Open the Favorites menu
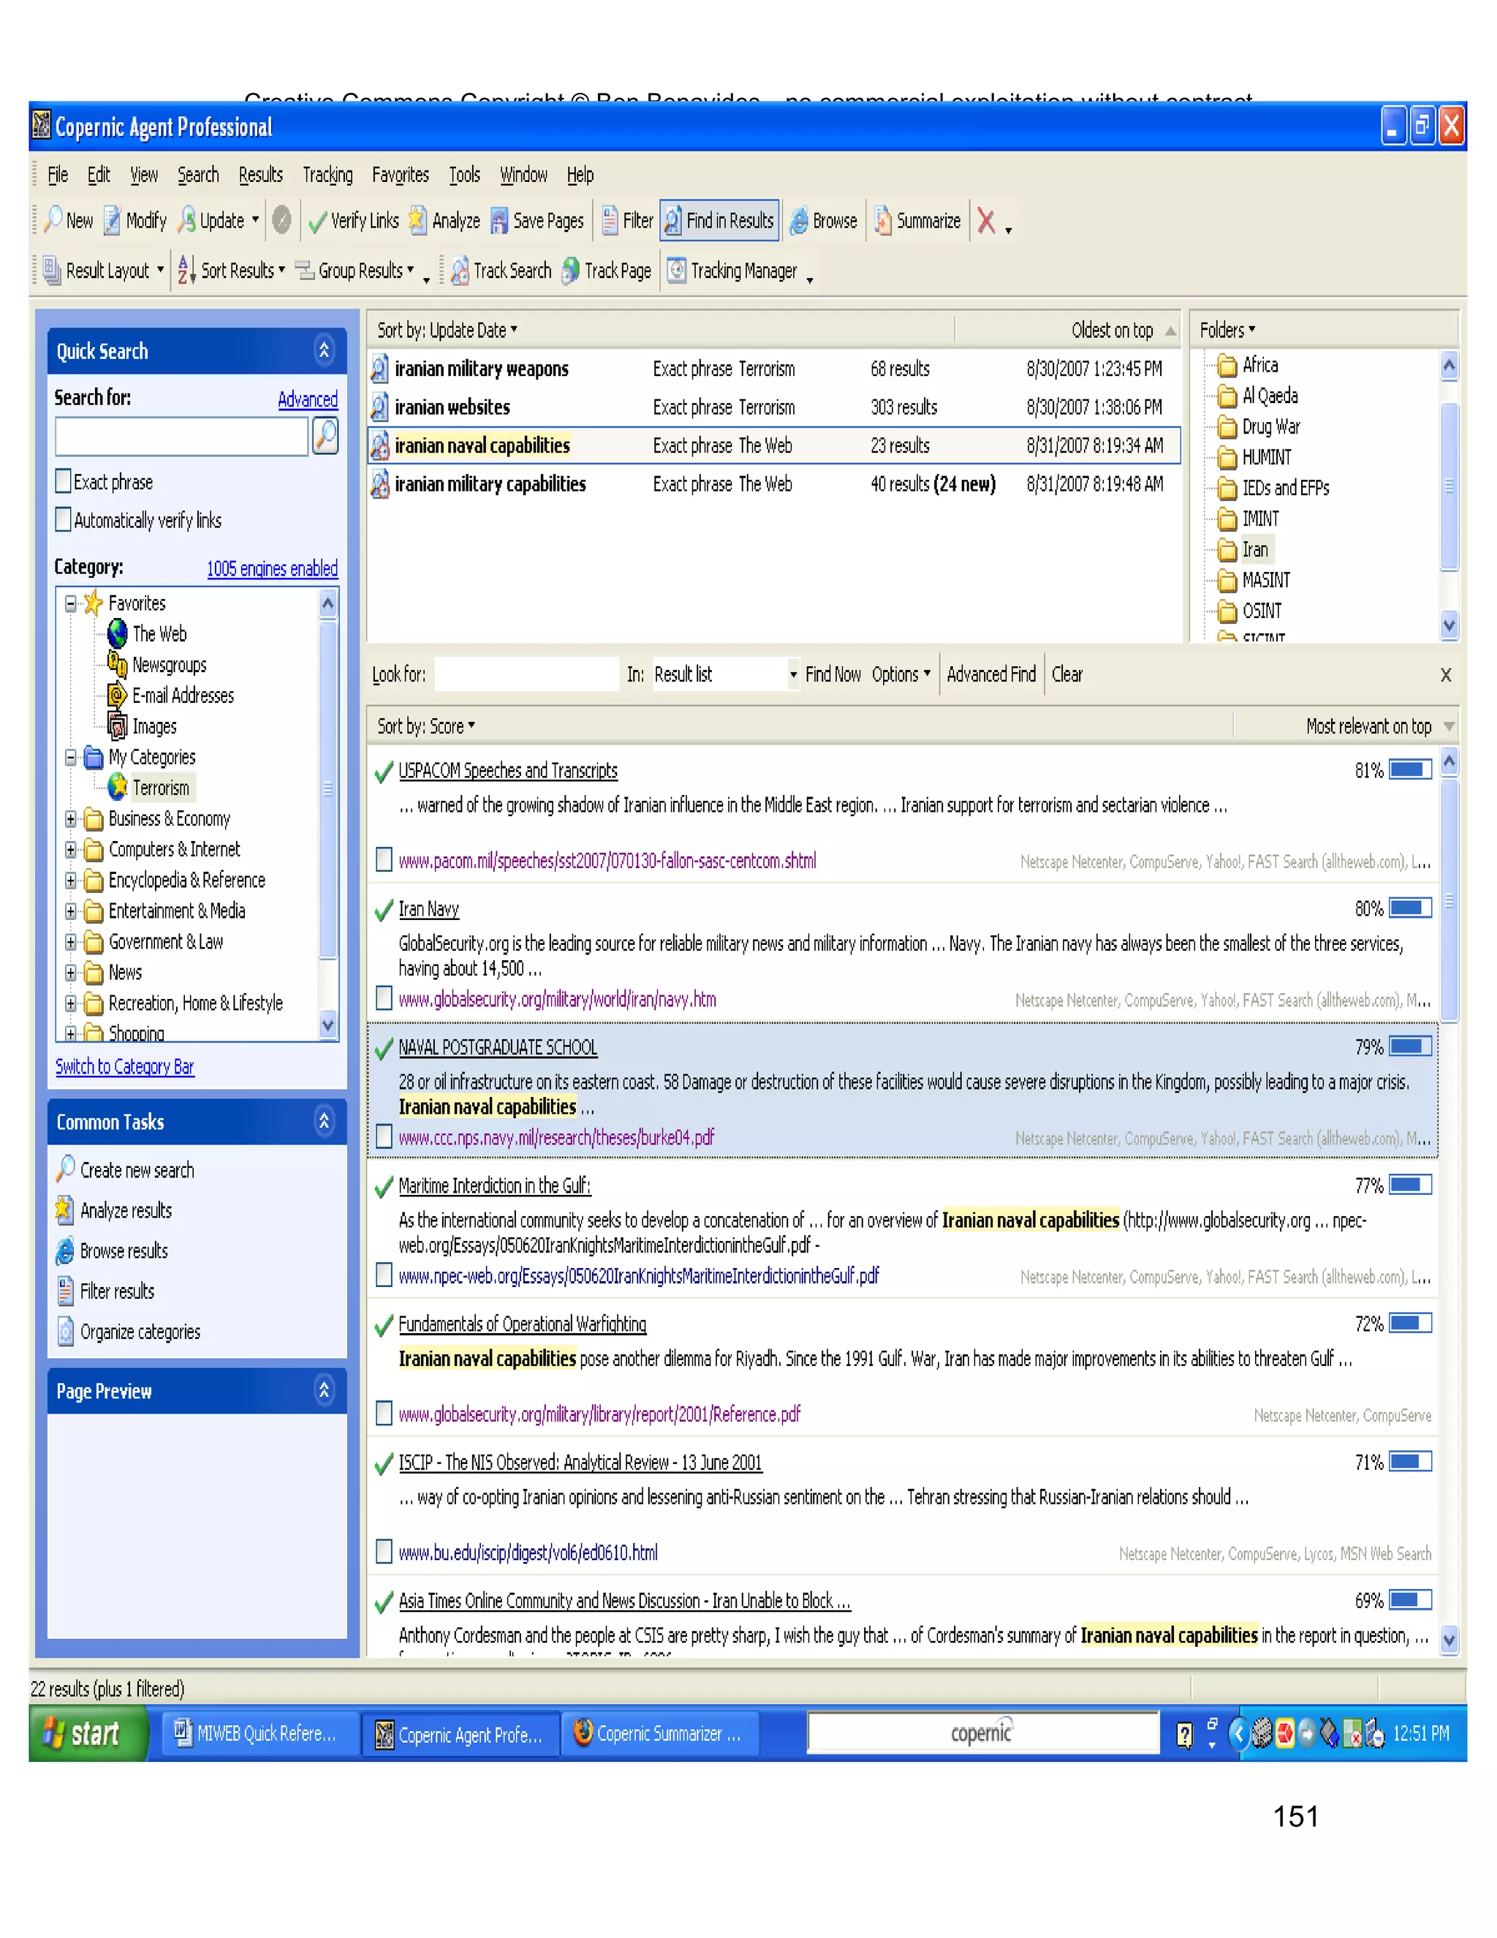The image size is (1497, 1938). (400, 175)
